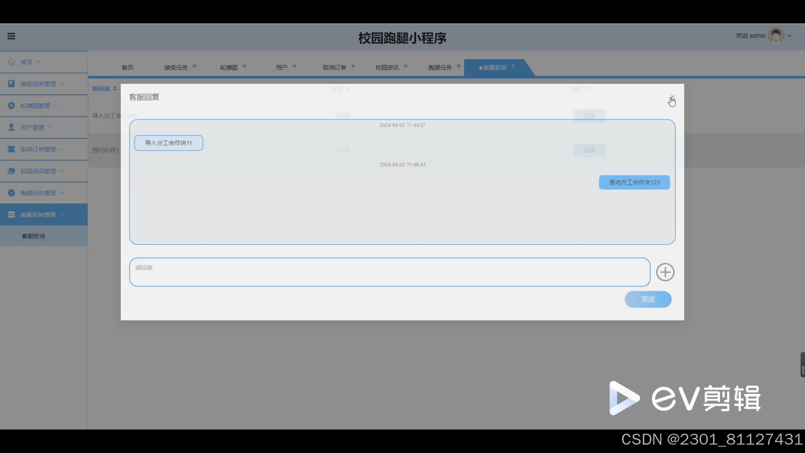The width and height of the screenshot is (805, 453).
Task: Toggle sort arrows on 新消息 column
Action: [x=115, y=89]
